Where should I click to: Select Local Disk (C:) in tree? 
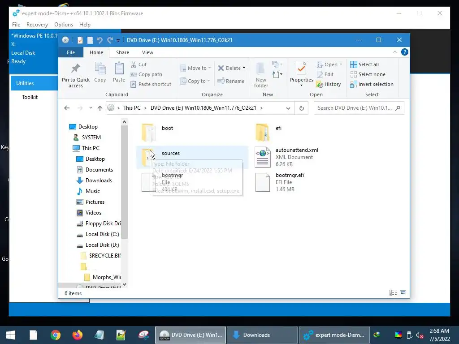coord(98,234)
